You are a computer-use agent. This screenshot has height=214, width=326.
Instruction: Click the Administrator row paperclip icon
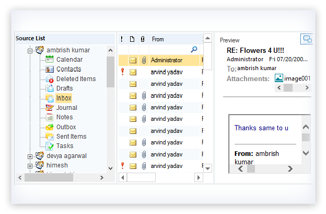point(144,61)
